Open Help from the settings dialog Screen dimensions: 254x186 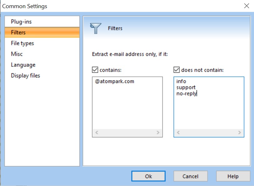(x=233, y=176)
